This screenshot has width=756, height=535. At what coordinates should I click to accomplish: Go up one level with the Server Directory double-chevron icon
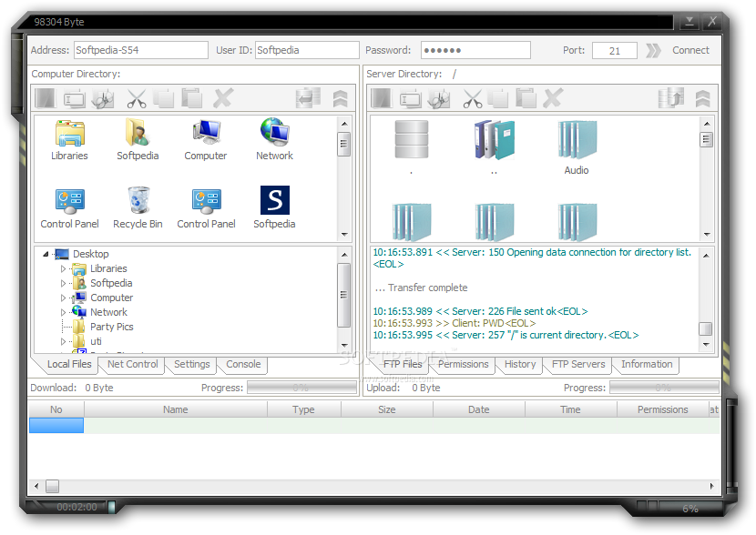coord(702,98)
